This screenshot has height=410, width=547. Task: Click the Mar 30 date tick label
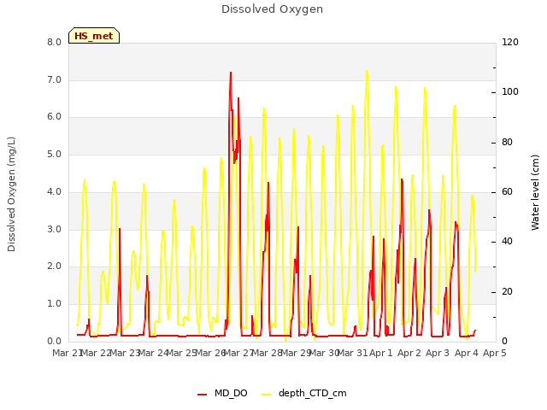click(324, 353)
